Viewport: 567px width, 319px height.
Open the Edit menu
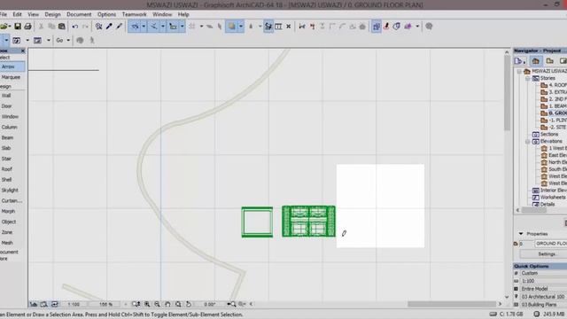18,14
